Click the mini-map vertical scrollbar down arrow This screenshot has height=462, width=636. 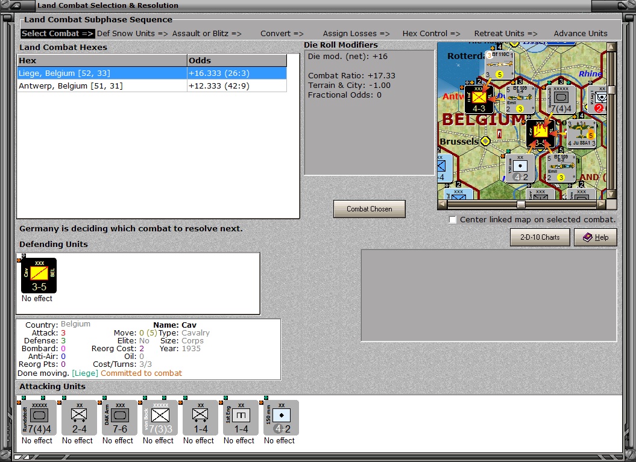tap(611, 195)
